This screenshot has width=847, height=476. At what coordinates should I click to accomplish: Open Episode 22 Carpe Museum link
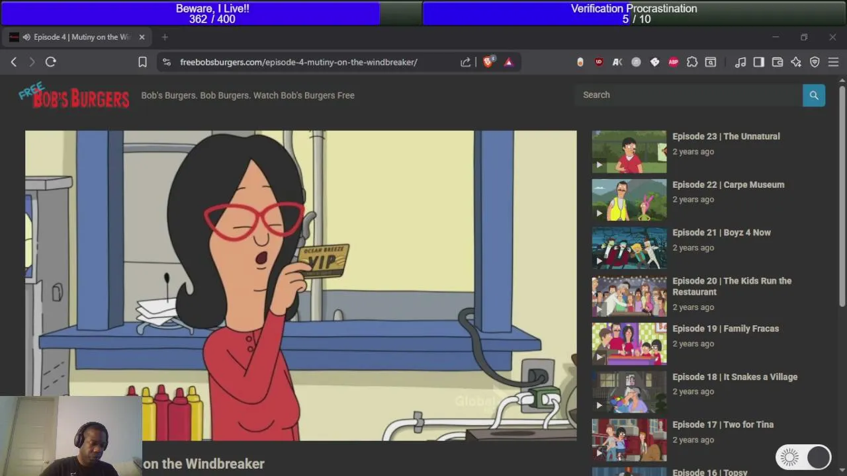728,184
